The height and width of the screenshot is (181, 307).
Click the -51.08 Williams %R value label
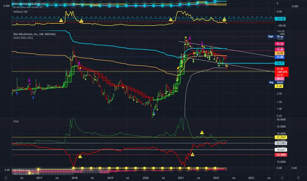coord(280,19)
